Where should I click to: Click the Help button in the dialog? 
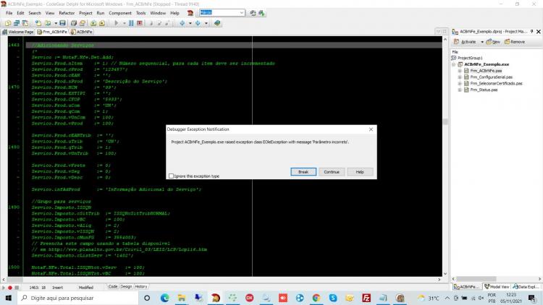click(360, 172)
